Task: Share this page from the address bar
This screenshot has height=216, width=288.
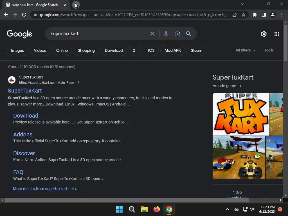Action: (235, 15)
